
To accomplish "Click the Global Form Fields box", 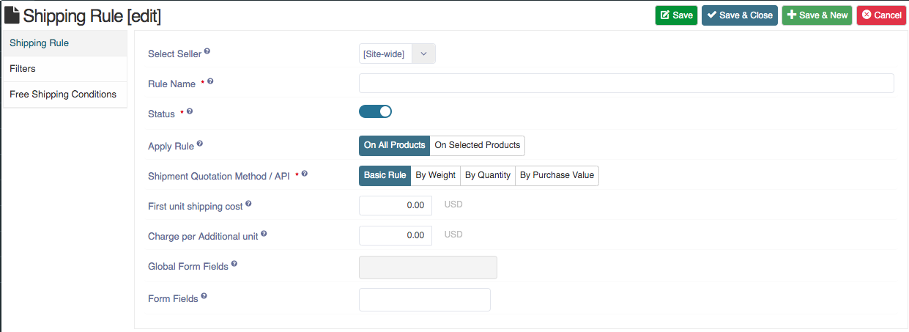I will [428, 268].
